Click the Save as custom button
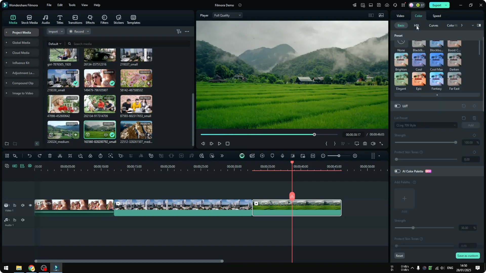486x273 pixels. click(x=468, y=256)
